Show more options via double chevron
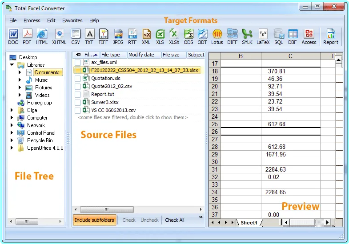This screenshot has height=244, width=349. click(x=201, y=217)
